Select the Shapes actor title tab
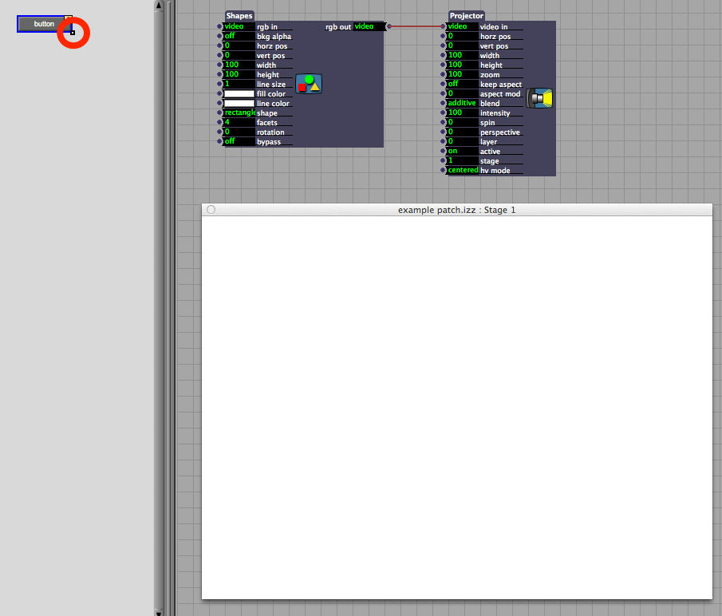 point(239,16)
